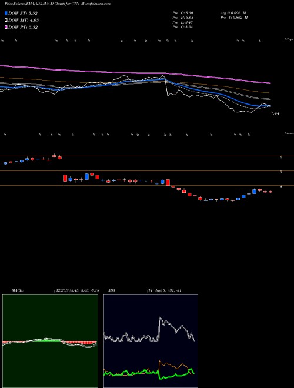Click the ADX '(14 day) 6, +31, -31' values
The image size is (294, 388).
164,290
